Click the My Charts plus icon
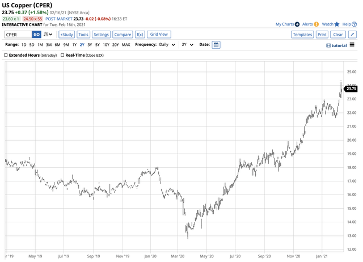 (x=297, y=24)
